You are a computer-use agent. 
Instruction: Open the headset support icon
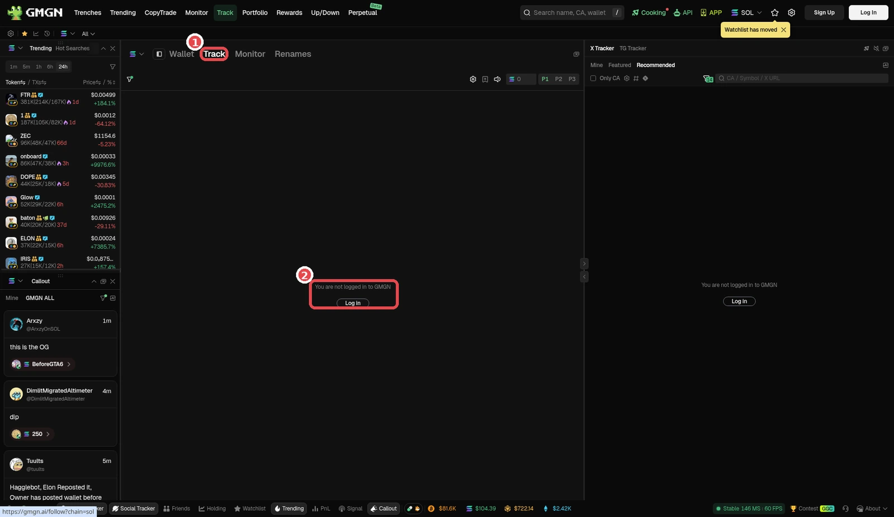coord(845,509)
